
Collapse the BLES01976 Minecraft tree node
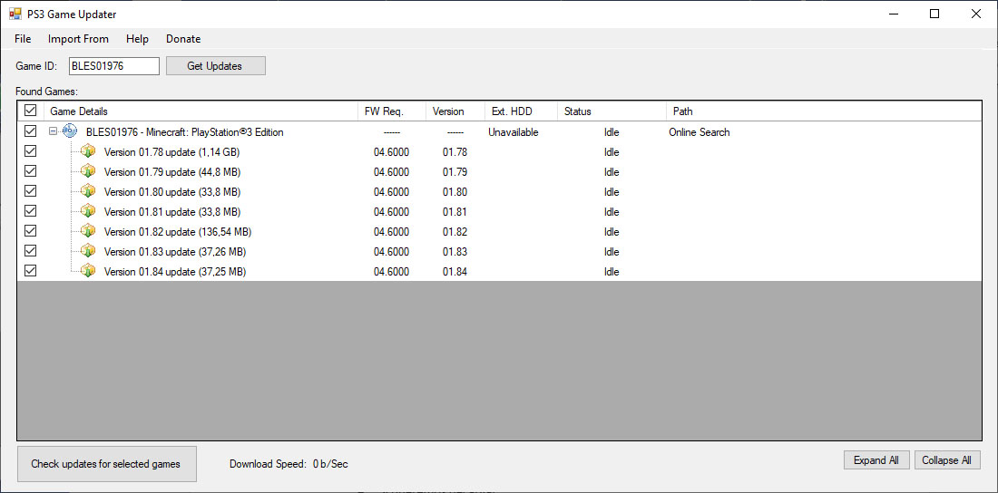[54, 131]
